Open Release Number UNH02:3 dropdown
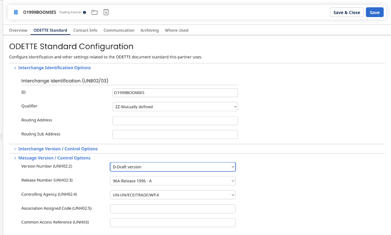The height and width of the screenshot is (235, 391). click(x=173, y=181)
